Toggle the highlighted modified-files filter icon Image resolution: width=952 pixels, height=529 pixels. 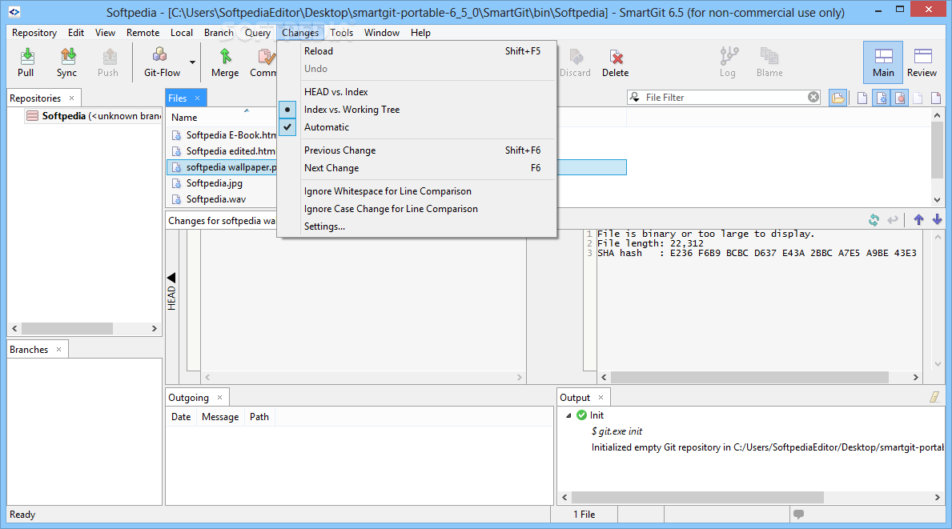[x=882, y=98]
